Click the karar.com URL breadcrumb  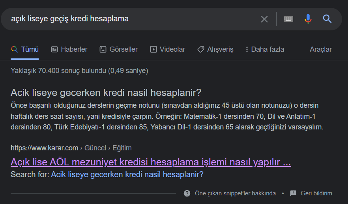pyautogui.click(x=44, y=148)
